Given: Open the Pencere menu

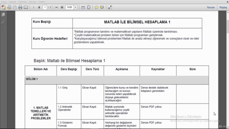Looking at the screenshot, I should [x=33, y=2].
